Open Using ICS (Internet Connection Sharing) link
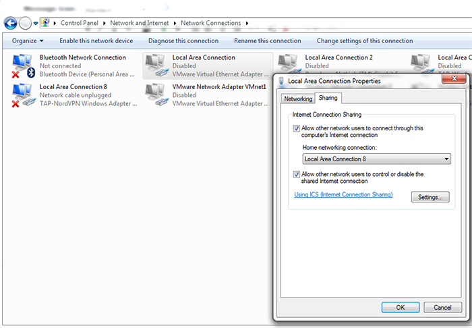 click(x=343, y=194)
